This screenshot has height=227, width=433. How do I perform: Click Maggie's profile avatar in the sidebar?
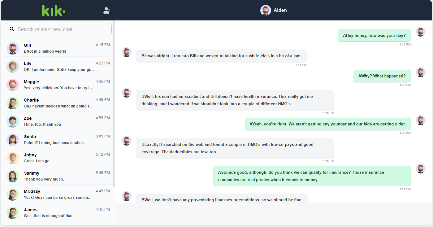pyautogui.click(x=13, y=85)
